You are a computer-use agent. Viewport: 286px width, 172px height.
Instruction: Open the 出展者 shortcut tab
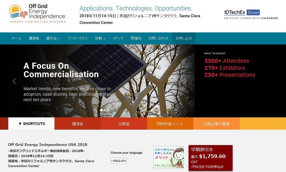coord(124,124)
